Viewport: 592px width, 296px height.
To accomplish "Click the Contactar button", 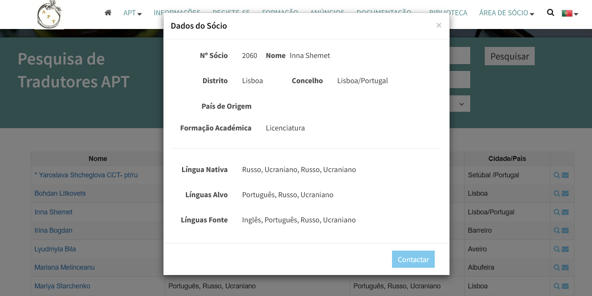I will point(413,259).
